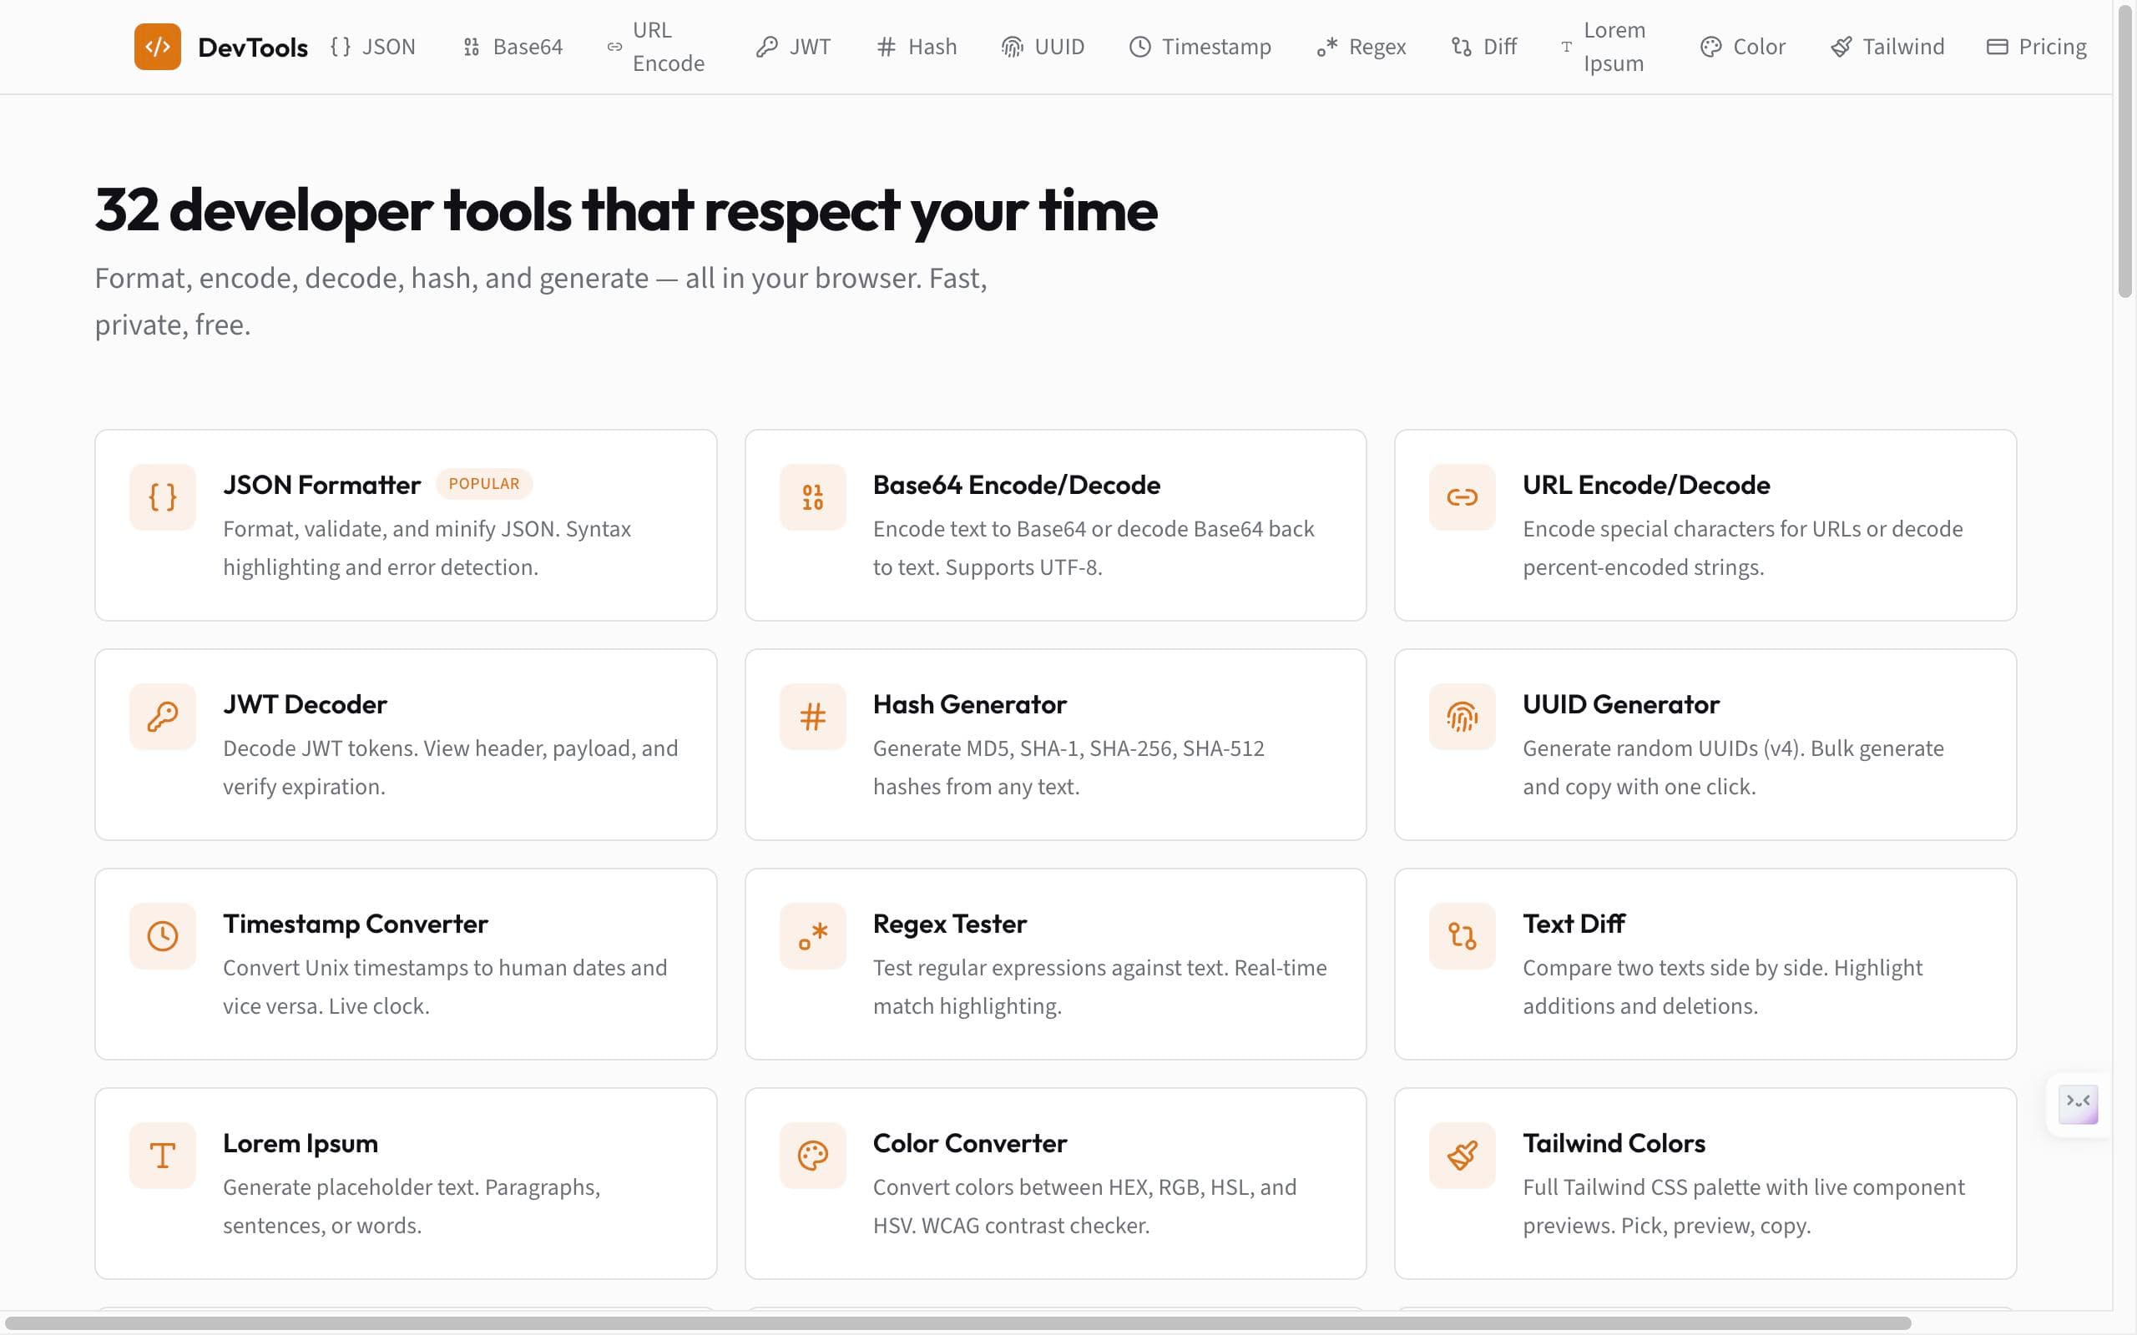Open the Timestamp Converter card title
This screenshot has height=1335, width=2137.
coord(355,924)
